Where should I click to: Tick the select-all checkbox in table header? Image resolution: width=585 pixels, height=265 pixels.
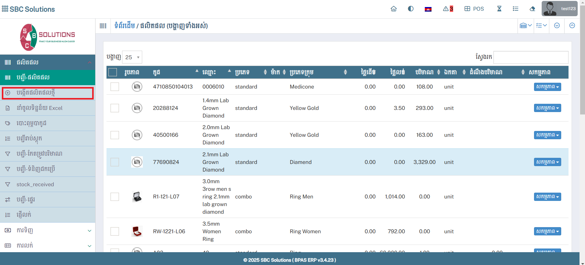pos(113,72)
